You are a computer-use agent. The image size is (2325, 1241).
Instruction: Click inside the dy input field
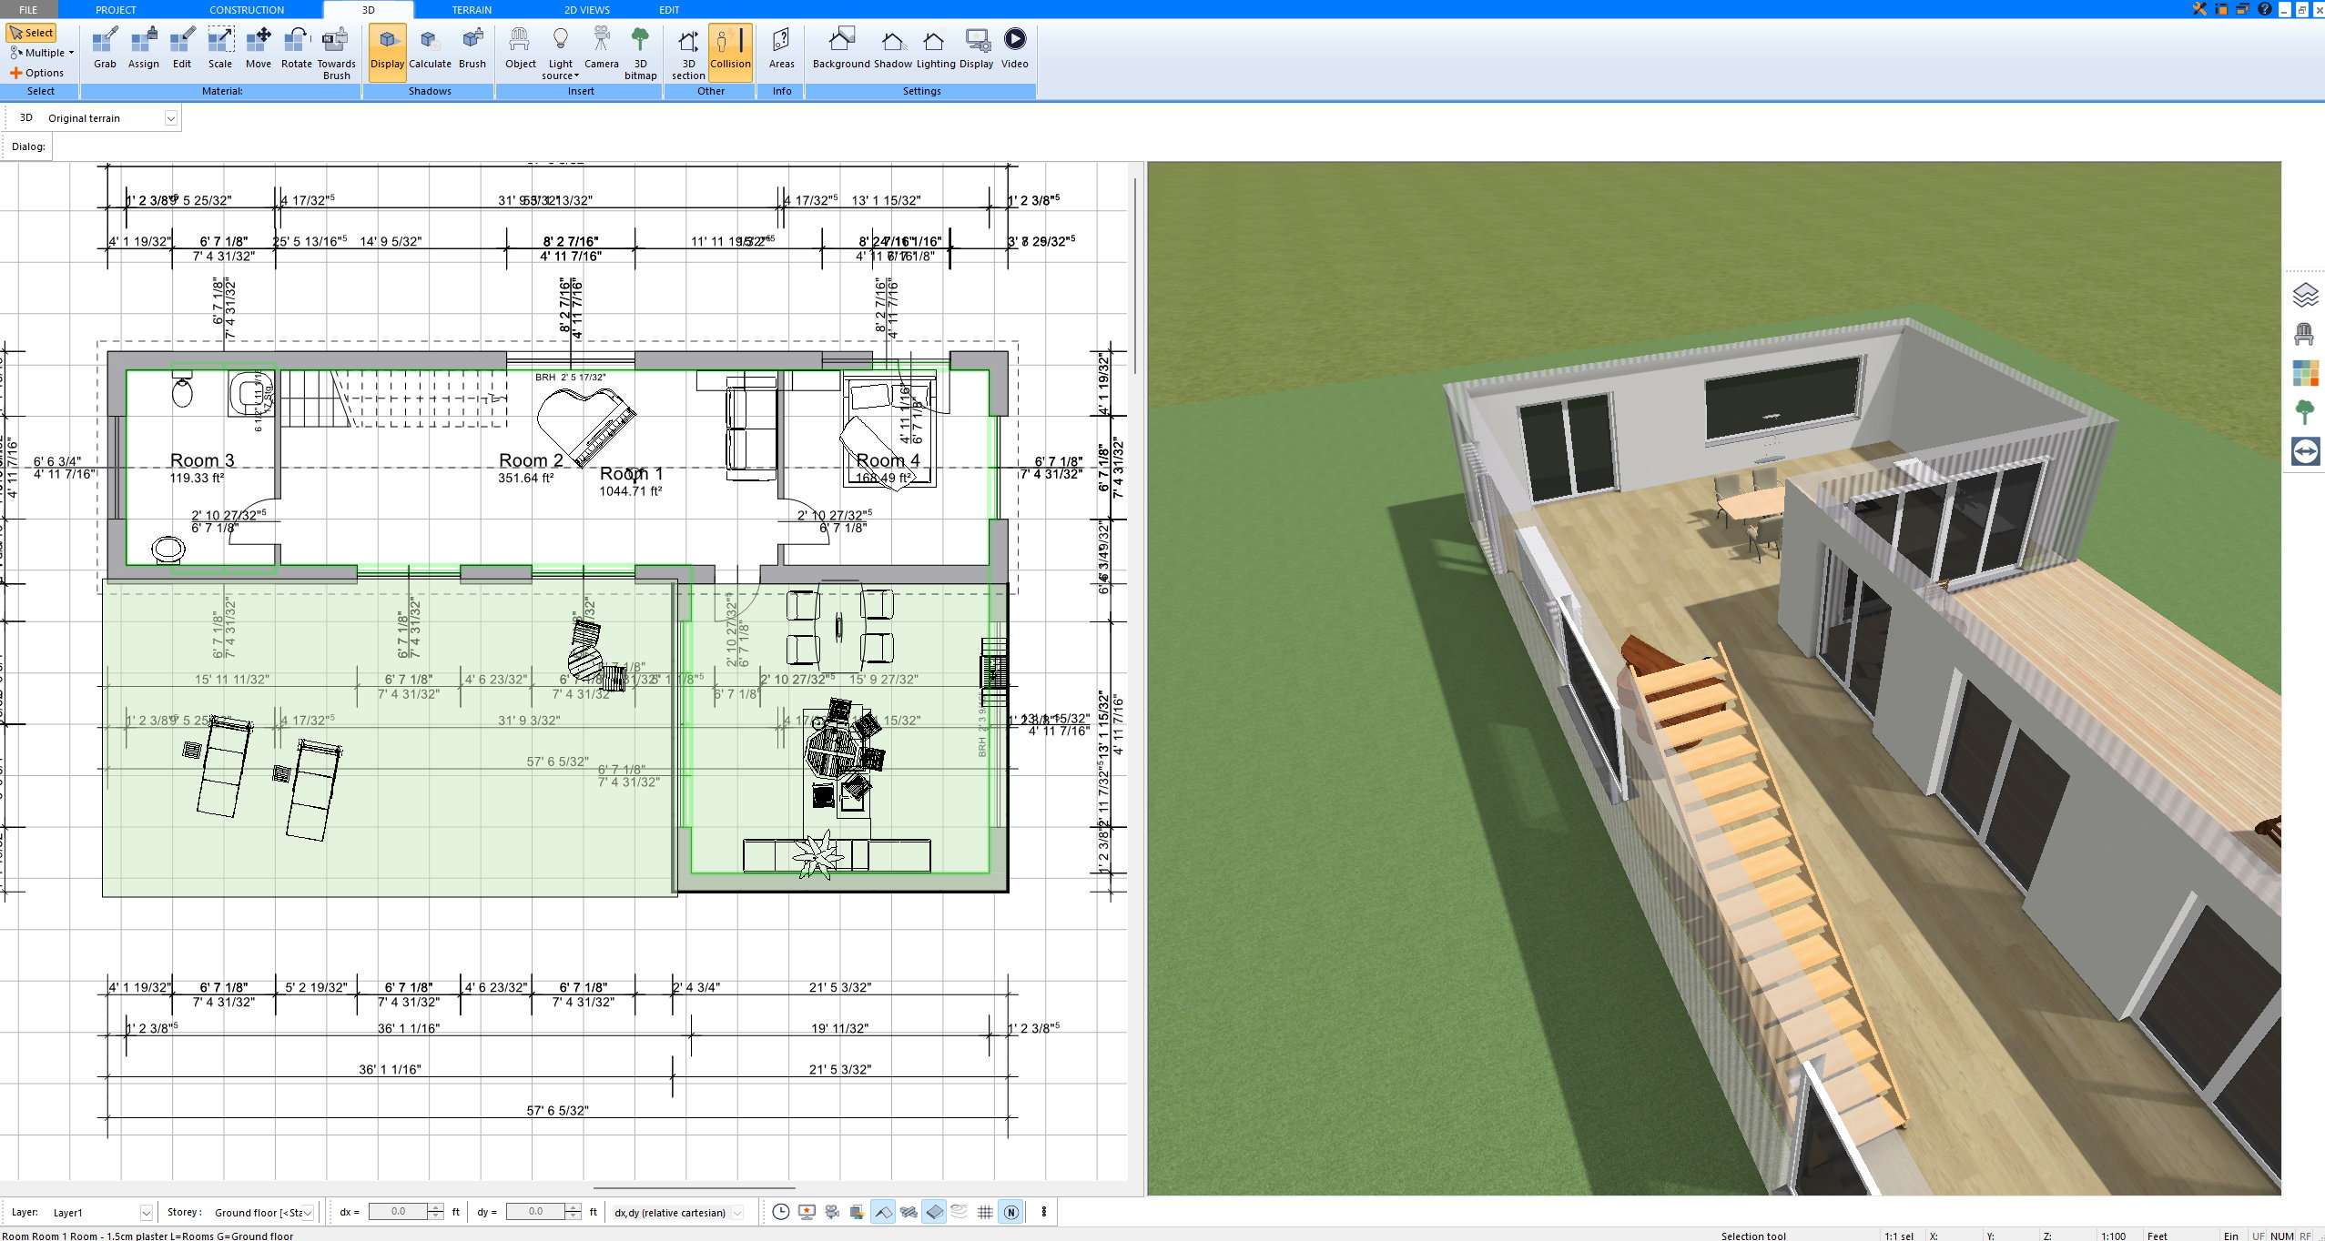535,1212
